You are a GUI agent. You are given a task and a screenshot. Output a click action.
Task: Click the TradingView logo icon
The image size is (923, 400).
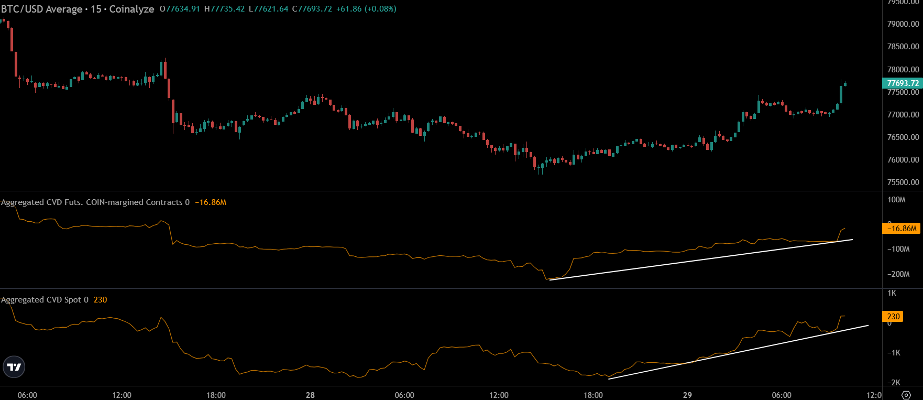tap(14, 367)
